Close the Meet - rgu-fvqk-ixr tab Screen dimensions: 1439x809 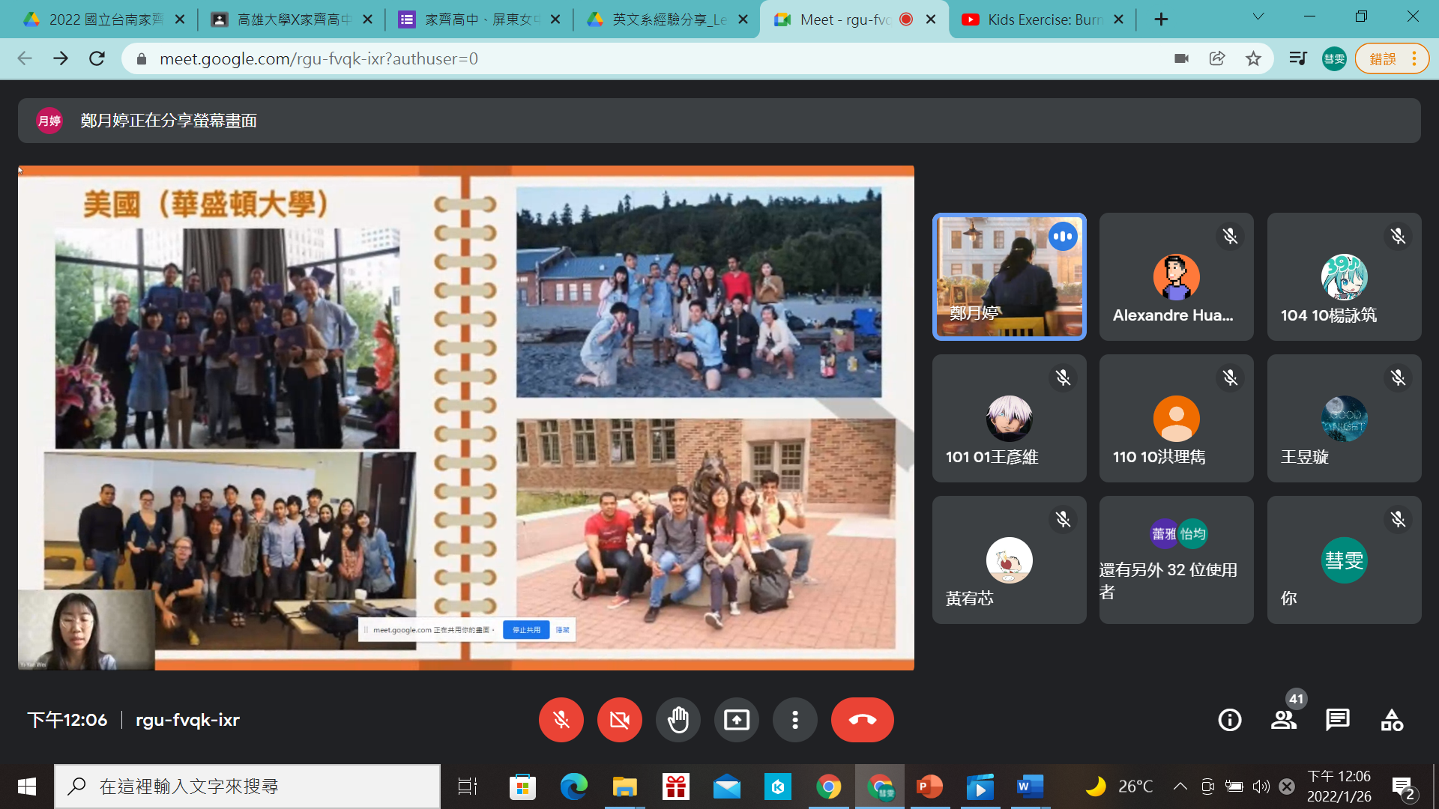click(931, 19)
